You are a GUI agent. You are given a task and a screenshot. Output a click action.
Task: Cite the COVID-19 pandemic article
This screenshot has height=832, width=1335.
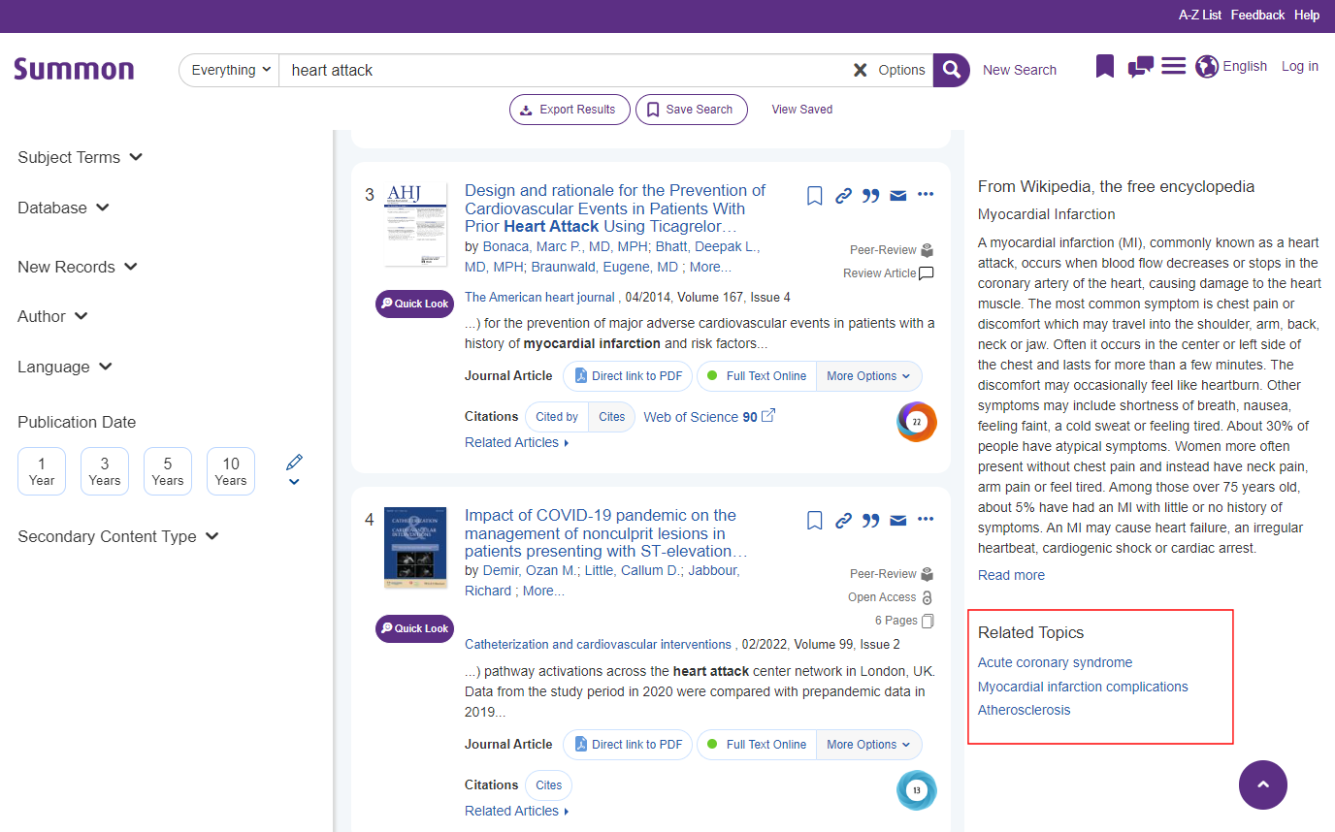pos(870,521)
